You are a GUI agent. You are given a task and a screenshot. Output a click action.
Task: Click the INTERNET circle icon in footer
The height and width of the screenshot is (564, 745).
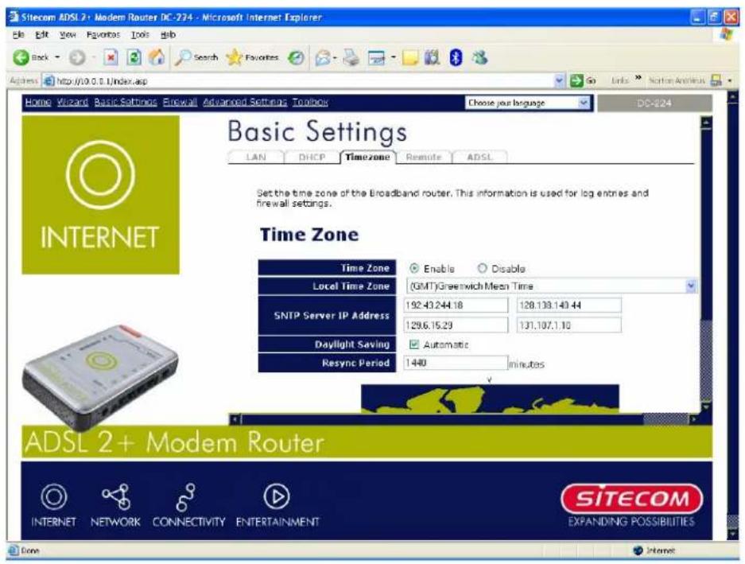(54, 496)
